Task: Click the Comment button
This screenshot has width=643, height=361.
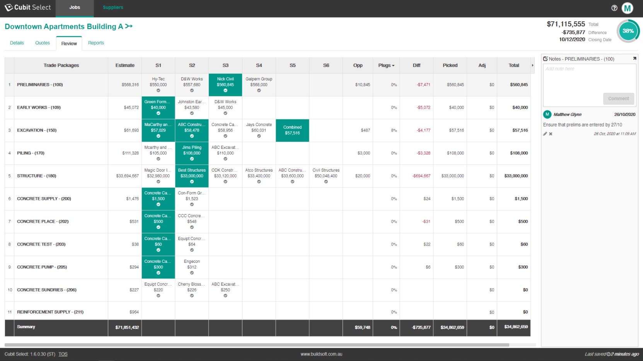Action: click(618, 99)
